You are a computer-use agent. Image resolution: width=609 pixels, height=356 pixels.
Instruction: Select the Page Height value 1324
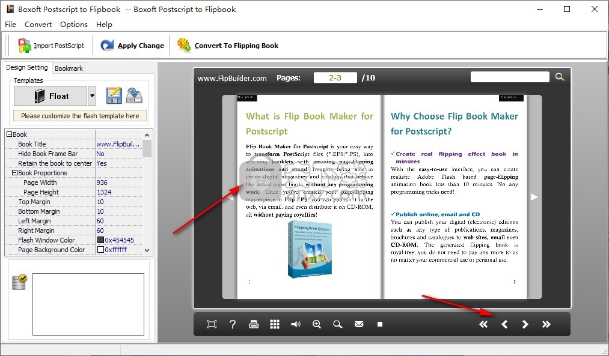(119, 192)
